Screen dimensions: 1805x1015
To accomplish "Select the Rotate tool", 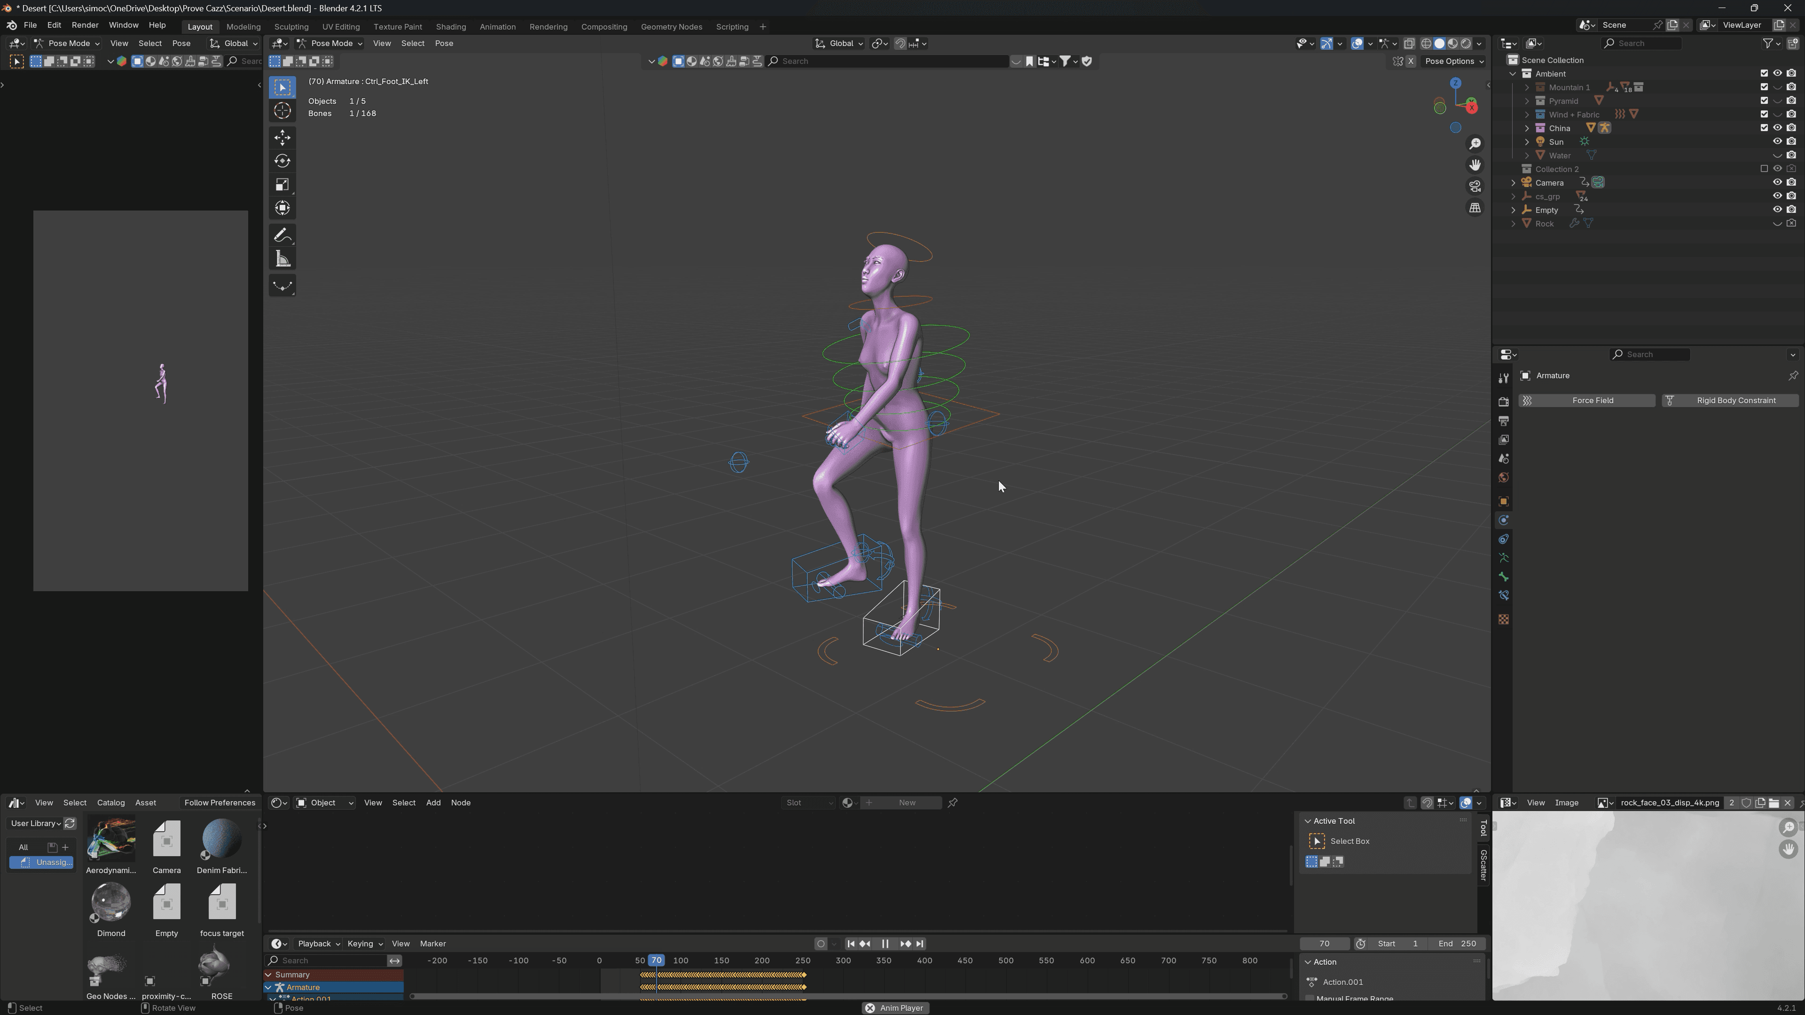I will [x=283, y=161].
